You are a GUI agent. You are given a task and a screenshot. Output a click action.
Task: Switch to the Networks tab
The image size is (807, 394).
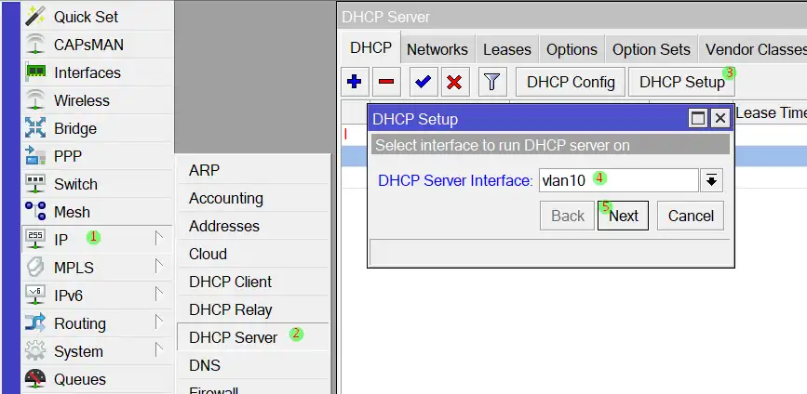pos(437,49)
